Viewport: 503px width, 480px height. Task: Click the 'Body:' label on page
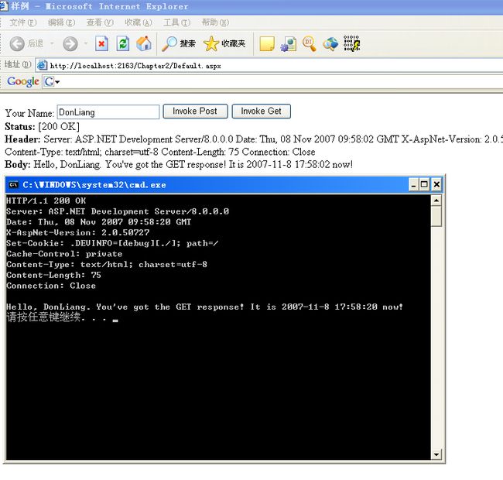coord(18,165)
